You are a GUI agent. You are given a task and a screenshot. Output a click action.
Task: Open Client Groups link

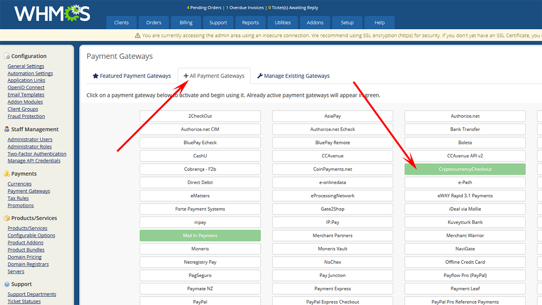click(x=23, y=109)
